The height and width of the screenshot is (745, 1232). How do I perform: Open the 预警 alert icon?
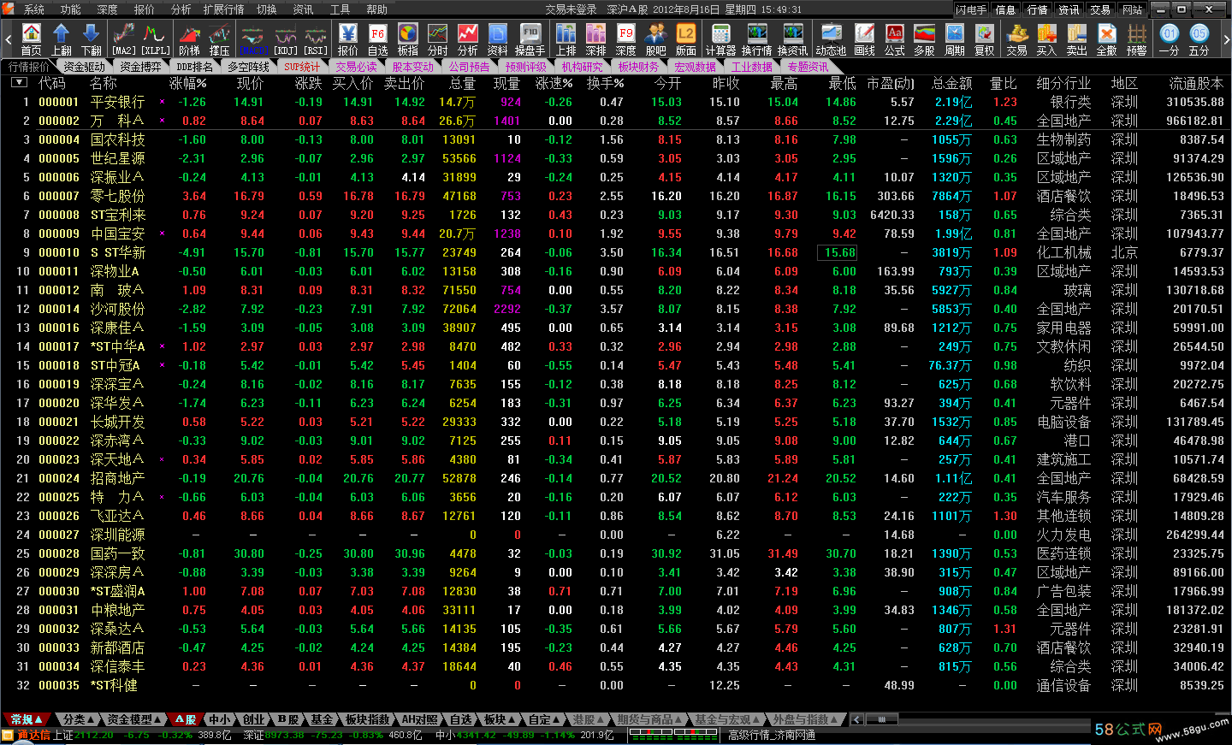tap(1137, 39)
